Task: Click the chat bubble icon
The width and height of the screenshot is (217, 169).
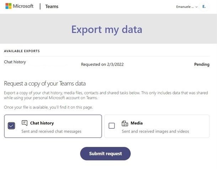Action: point(25,123)
